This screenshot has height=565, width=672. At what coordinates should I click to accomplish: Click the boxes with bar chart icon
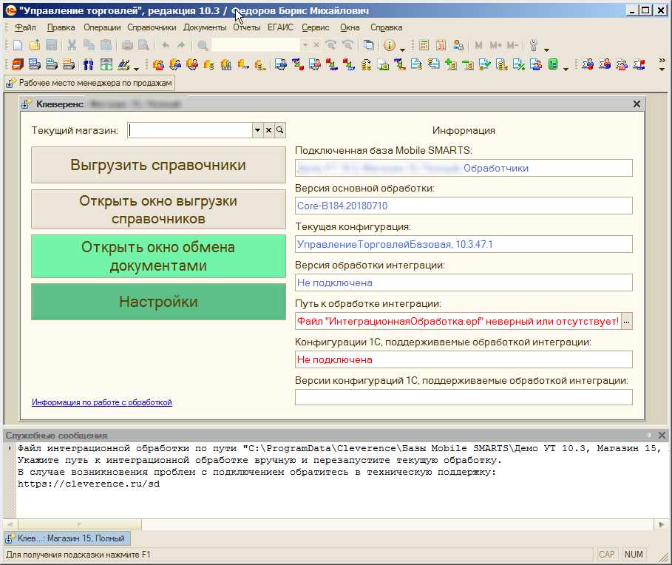(x=226, y=65)
